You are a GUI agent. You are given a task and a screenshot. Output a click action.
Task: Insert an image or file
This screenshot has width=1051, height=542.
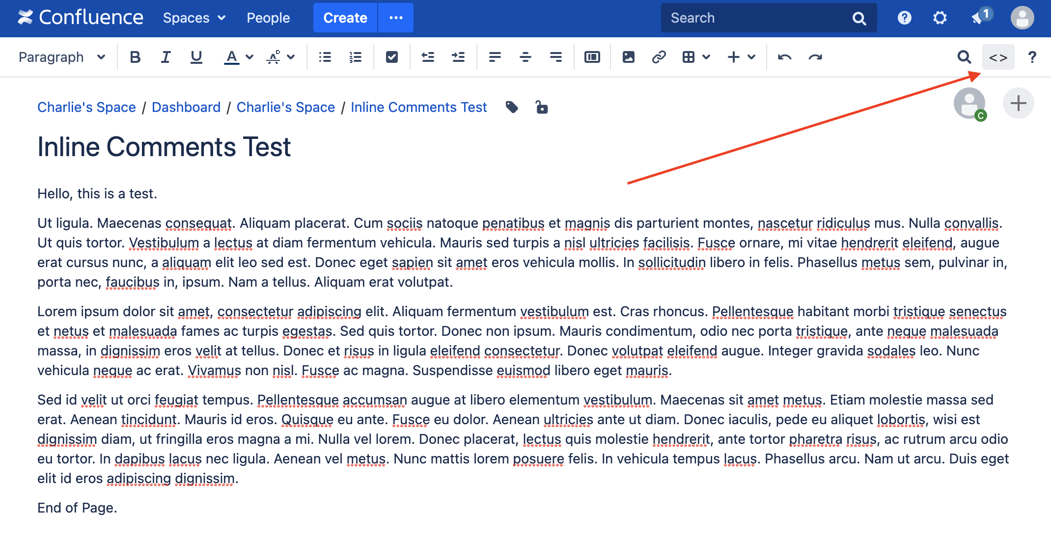tap(628, 57)
